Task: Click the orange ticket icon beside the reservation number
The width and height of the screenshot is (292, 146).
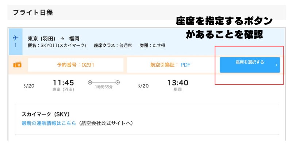Action: 17,65
